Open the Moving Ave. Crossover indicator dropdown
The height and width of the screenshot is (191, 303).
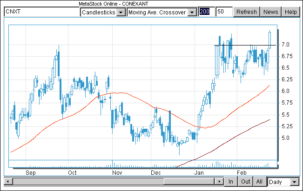pos(162,12)
